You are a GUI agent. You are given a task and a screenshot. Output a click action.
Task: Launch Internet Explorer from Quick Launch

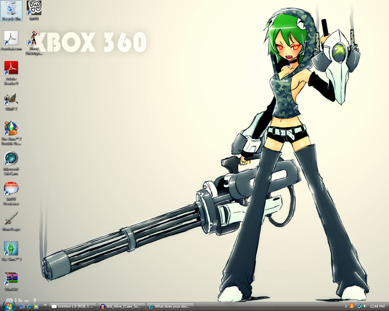click(29, 306)
